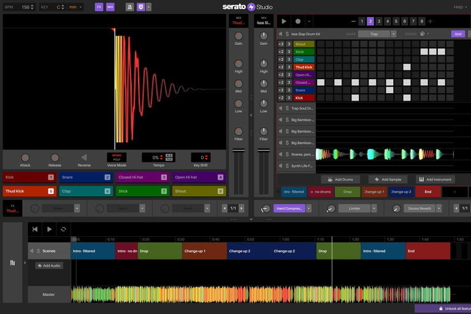Mute the Synth Life deck
The width and height of the screenshot is (471, 314).
point(280,166)
